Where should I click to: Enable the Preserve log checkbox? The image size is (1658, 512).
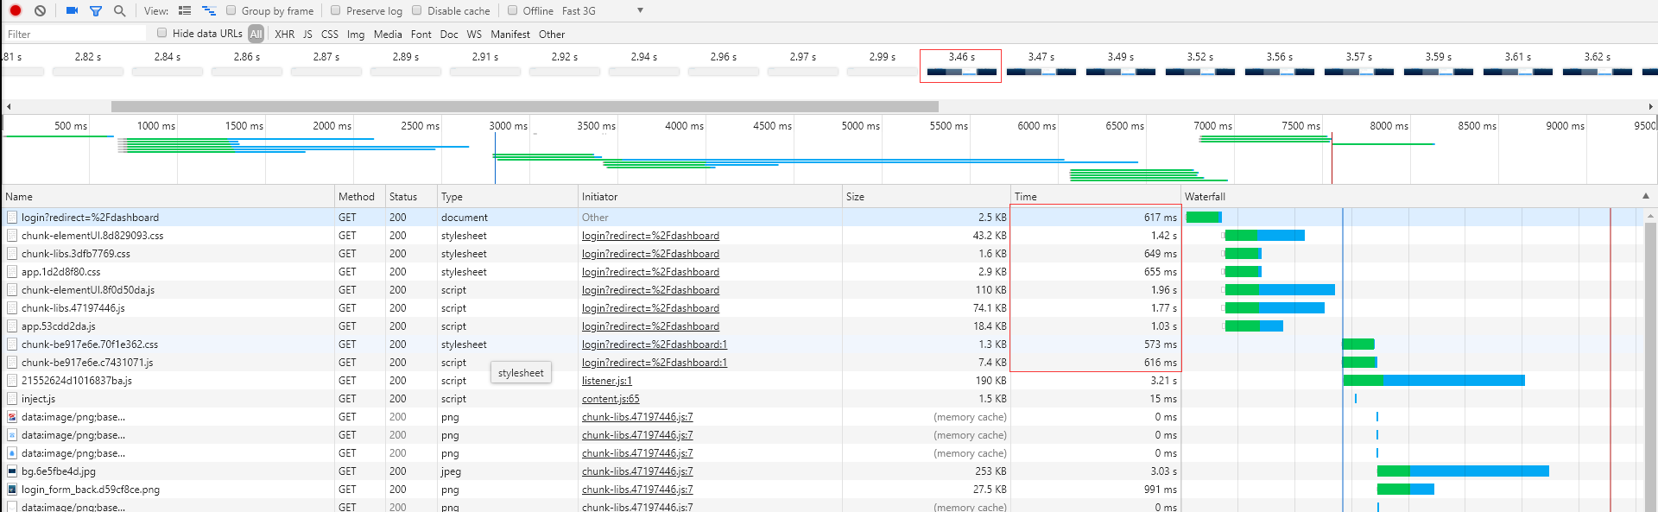point(336,10)
